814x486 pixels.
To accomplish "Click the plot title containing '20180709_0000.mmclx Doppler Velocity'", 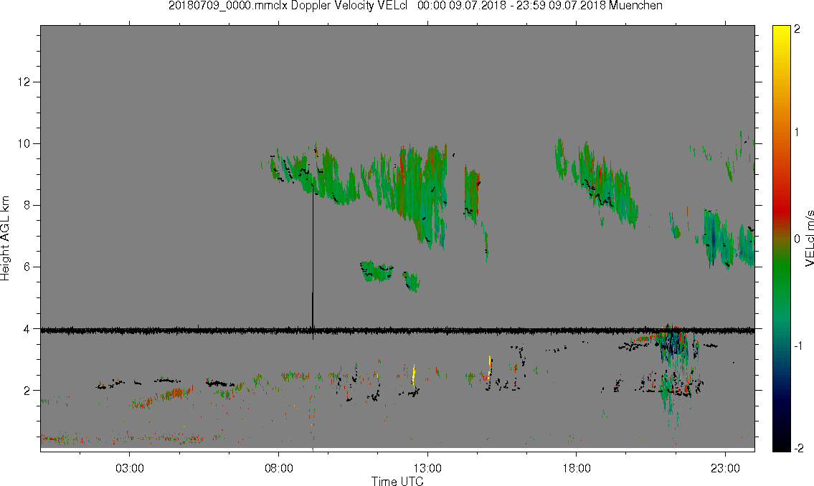I will pos(415,6).
